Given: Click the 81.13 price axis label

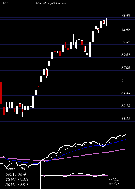Looking at the screenshot, I should [126, 119].
